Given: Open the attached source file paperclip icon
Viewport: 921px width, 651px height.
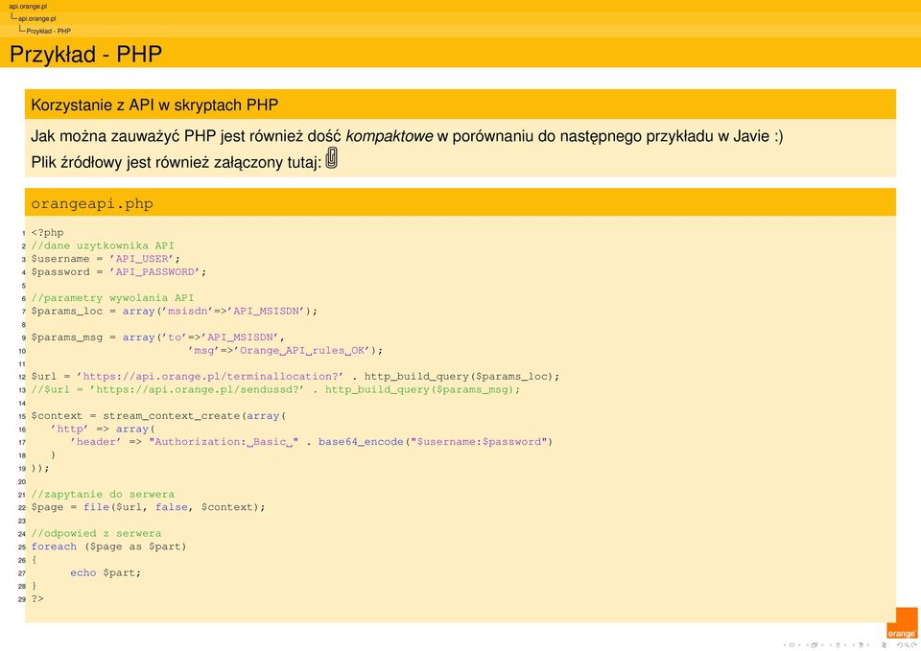Looking at the screenshot, I should [331, 158].
